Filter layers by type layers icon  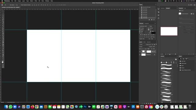[x=151, y=45]
